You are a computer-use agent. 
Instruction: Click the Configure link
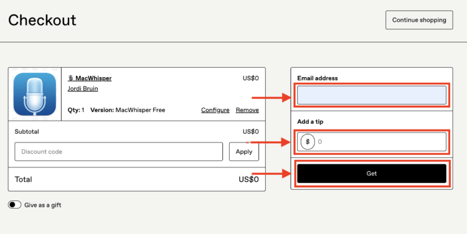(215, 110)
